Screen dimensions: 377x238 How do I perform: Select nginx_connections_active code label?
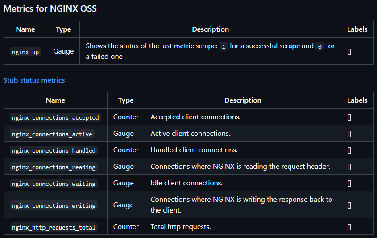52,134
